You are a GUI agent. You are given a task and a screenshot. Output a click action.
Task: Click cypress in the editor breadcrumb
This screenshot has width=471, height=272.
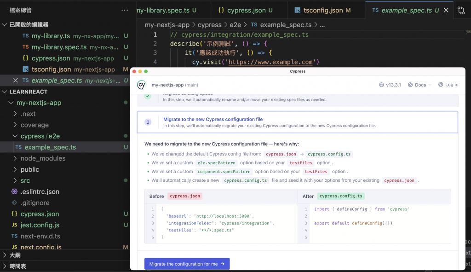209,25
